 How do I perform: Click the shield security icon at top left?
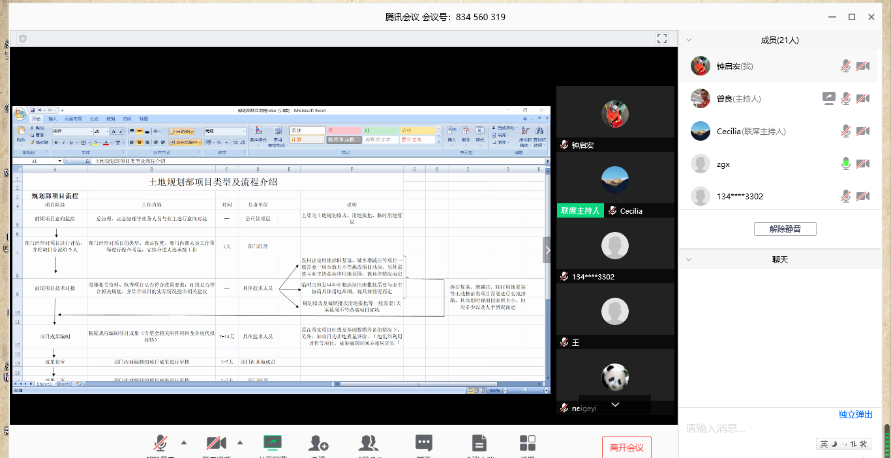[x=23, y=38]
